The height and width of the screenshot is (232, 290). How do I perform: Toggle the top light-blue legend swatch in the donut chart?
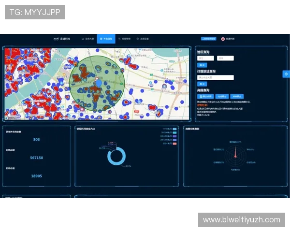point(174,129)
